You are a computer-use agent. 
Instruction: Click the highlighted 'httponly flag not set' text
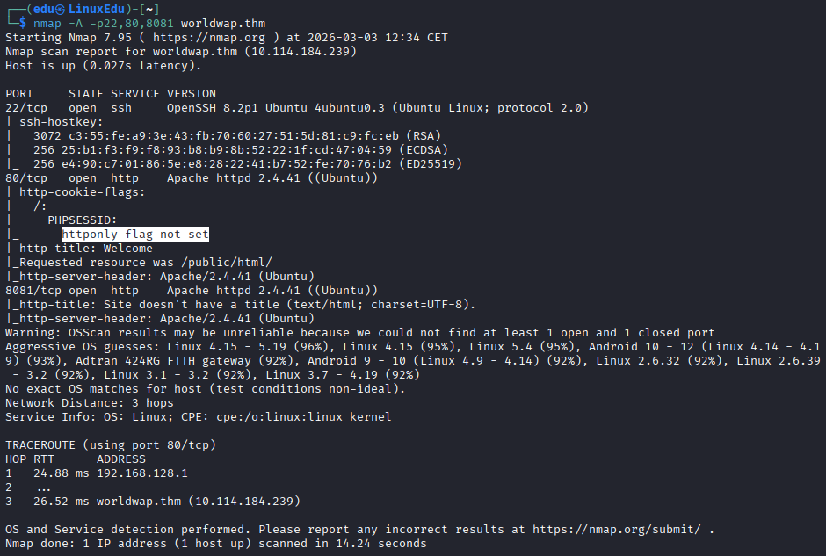(135, 235)
